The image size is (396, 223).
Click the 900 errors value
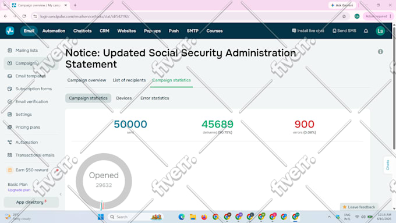pos(305,124)
